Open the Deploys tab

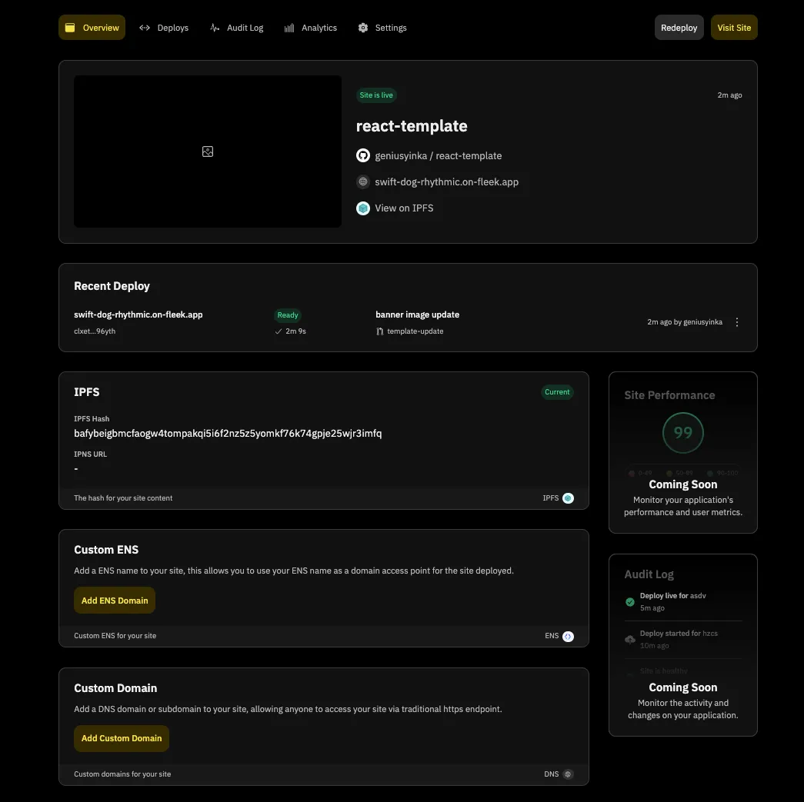(164, 28)
